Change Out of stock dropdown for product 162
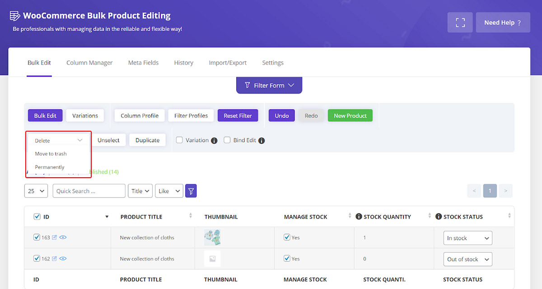 468,259
